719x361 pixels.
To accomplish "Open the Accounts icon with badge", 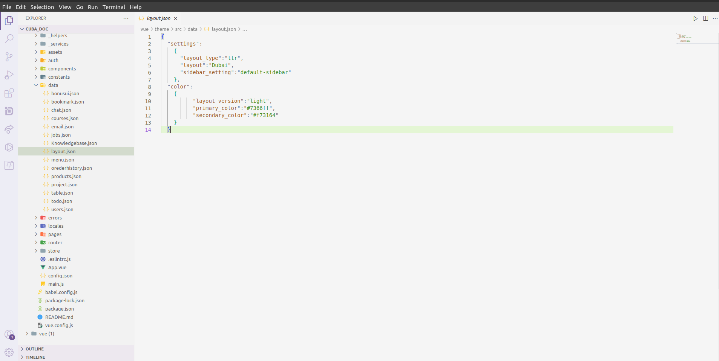I will (x=9, y=334).
